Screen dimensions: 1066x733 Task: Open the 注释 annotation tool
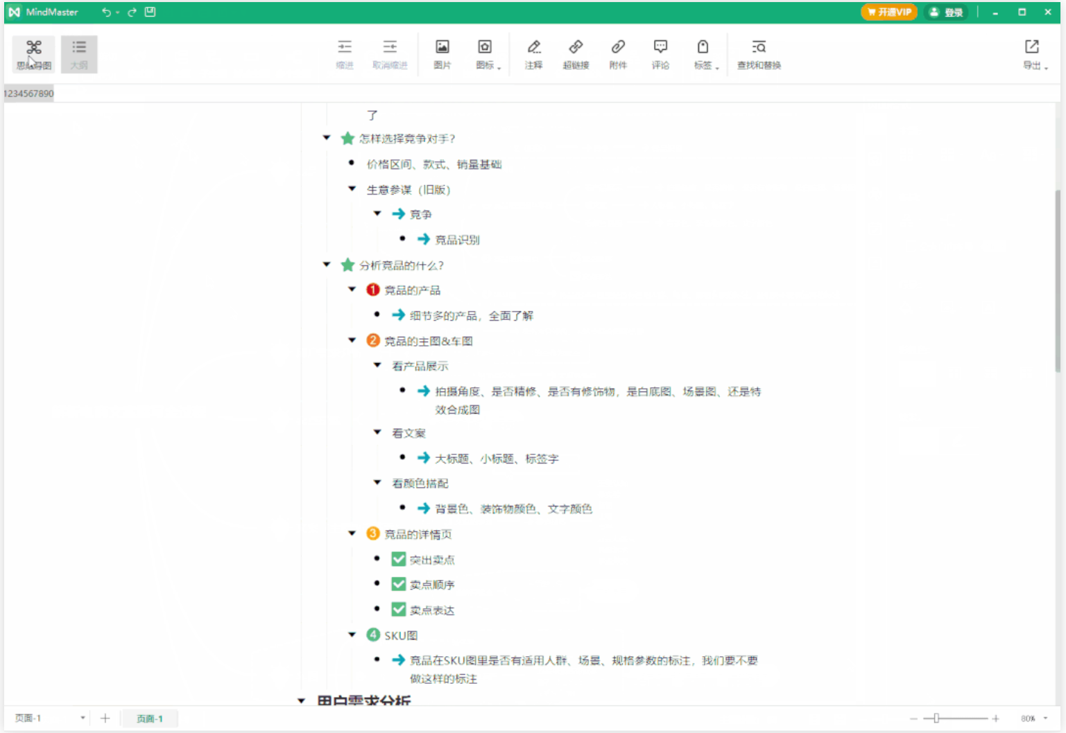tap(533, 54)
